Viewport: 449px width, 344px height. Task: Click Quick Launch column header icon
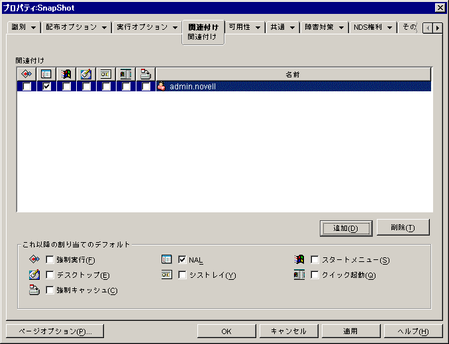(x=126, y=74)
